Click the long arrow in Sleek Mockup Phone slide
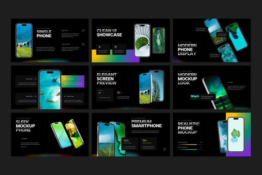The width and height of the screenshot is (262, 175). tap(24, 139)
